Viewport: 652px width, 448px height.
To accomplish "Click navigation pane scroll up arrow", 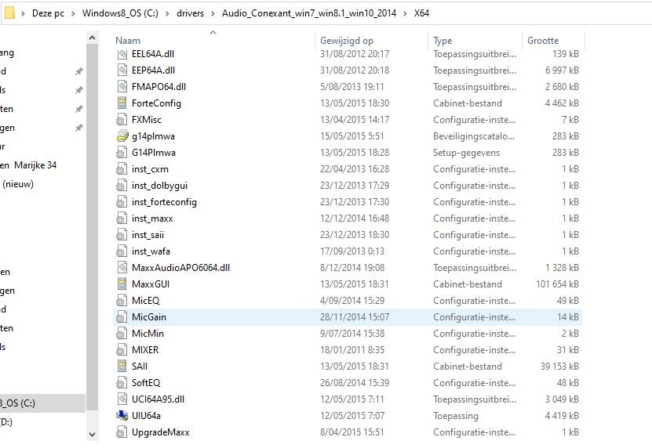I will 93,38.
